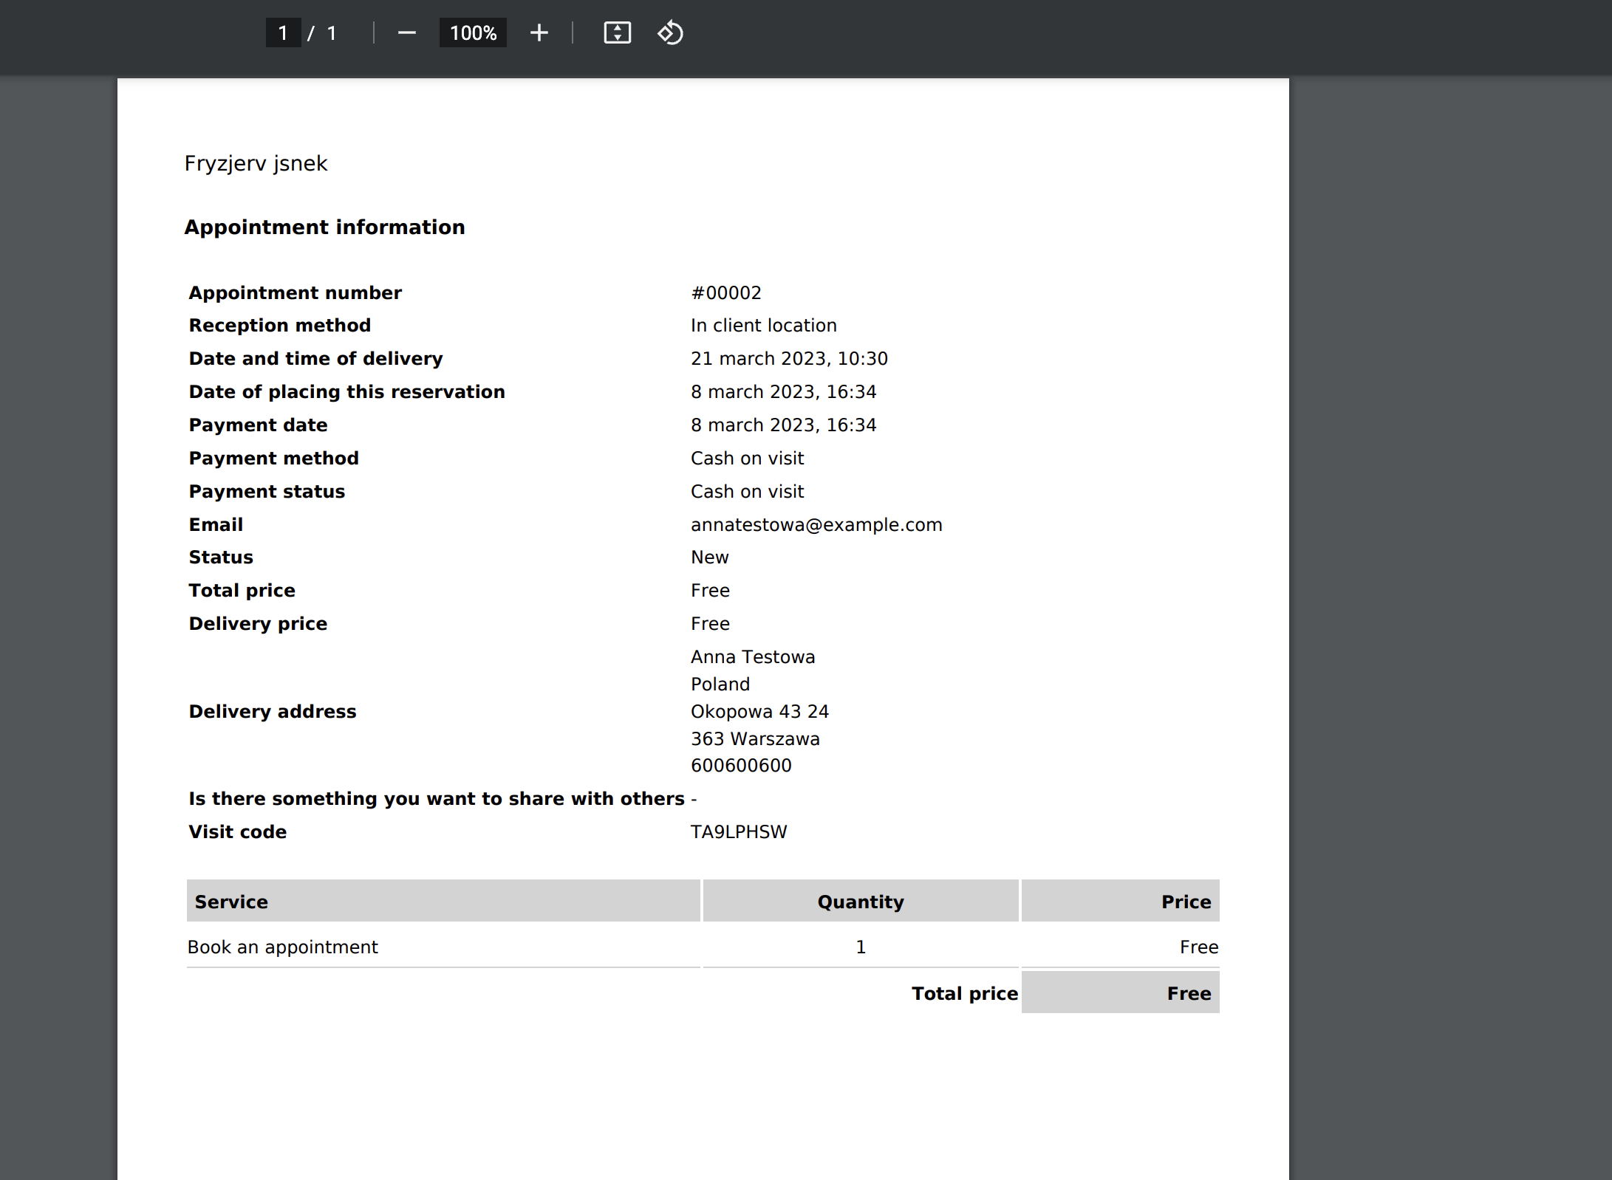The height and width of the screenshot is (1180, 1612).
Task: Click the total pages count label
Action: [332, 33]
